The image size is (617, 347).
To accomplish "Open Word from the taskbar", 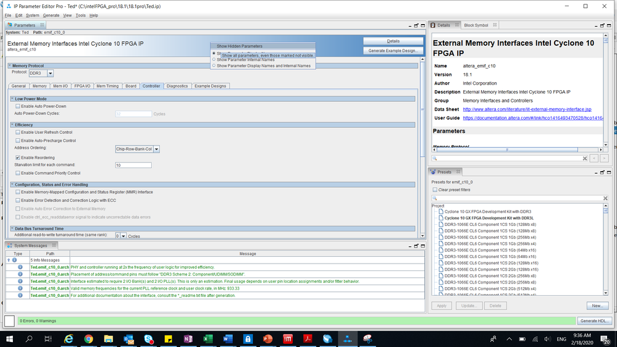I will (x=228, y=339).
